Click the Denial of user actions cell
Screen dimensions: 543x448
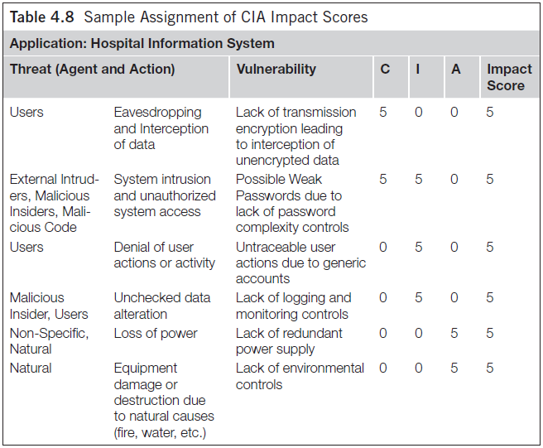click(164, 255)
